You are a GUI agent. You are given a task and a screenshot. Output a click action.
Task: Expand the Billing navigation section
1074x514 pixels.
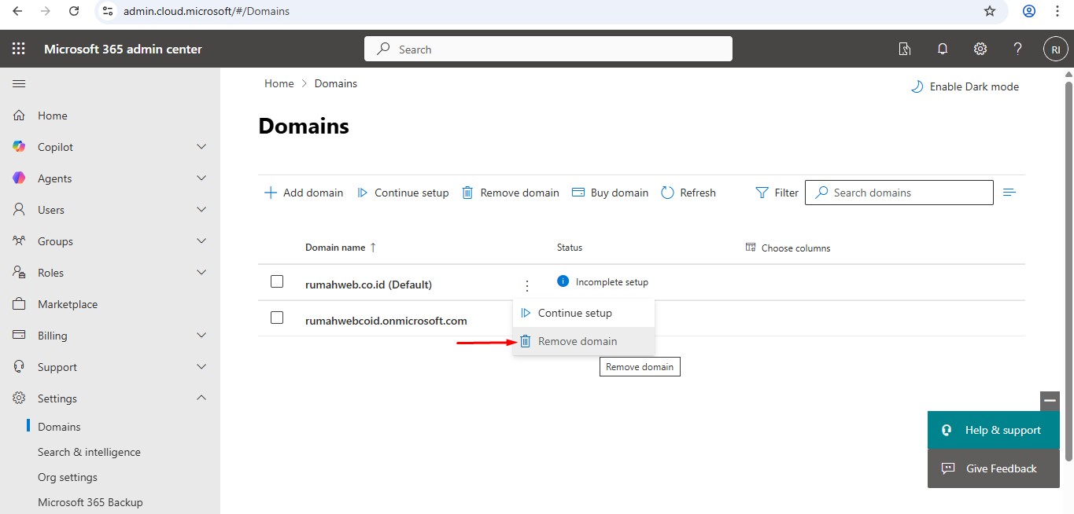[x=201, y=336]
